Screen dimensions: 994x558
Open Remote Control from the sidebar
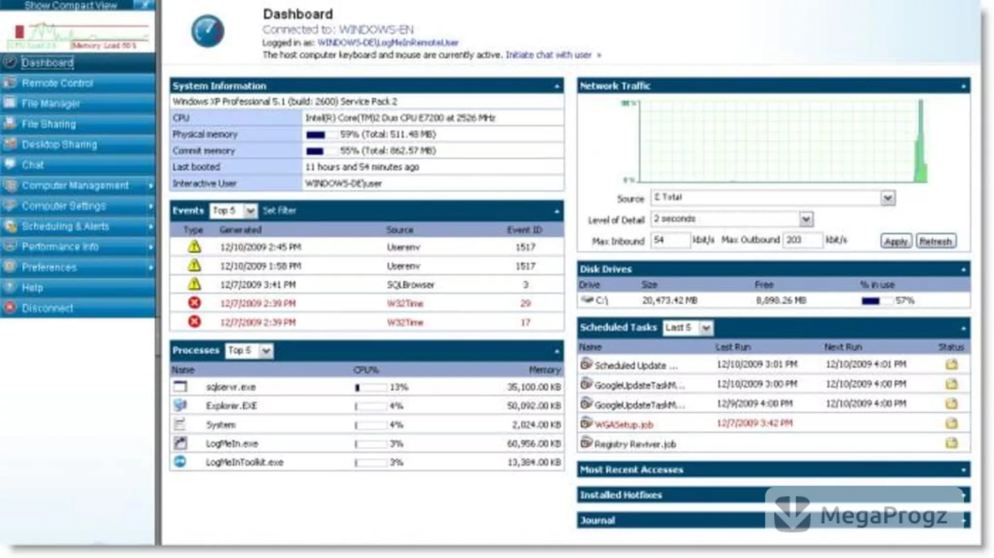coord(78,83)
